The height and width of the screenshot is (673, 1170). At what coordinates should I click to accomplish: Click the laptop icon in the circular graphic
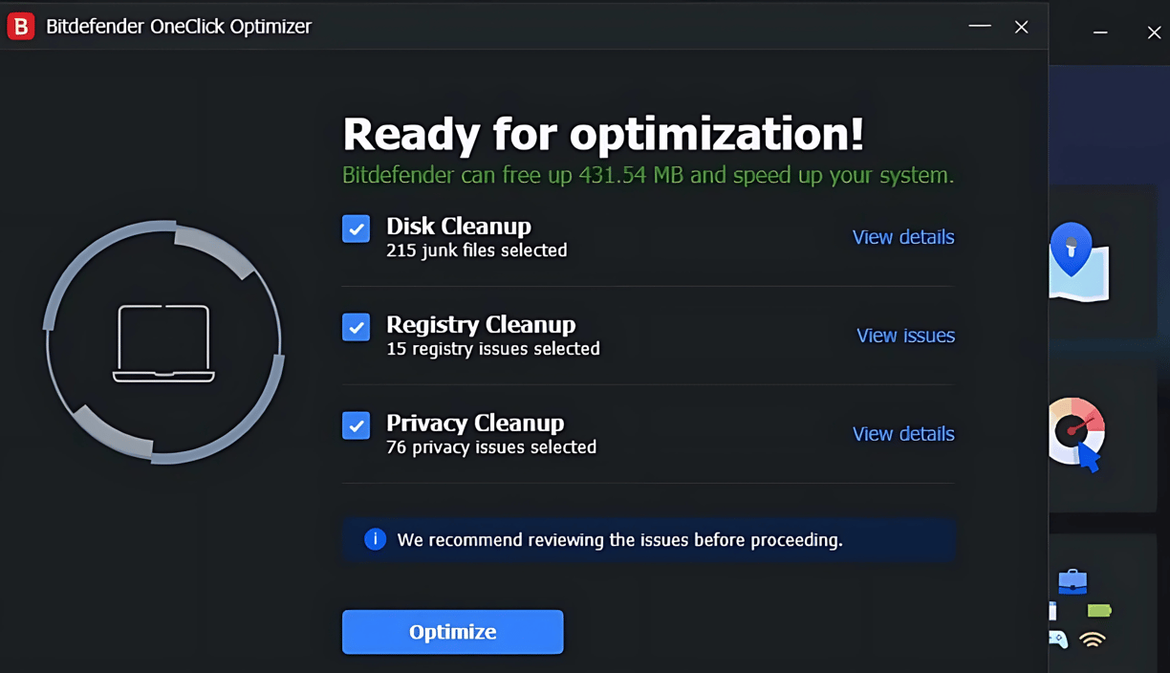point(163,343)
